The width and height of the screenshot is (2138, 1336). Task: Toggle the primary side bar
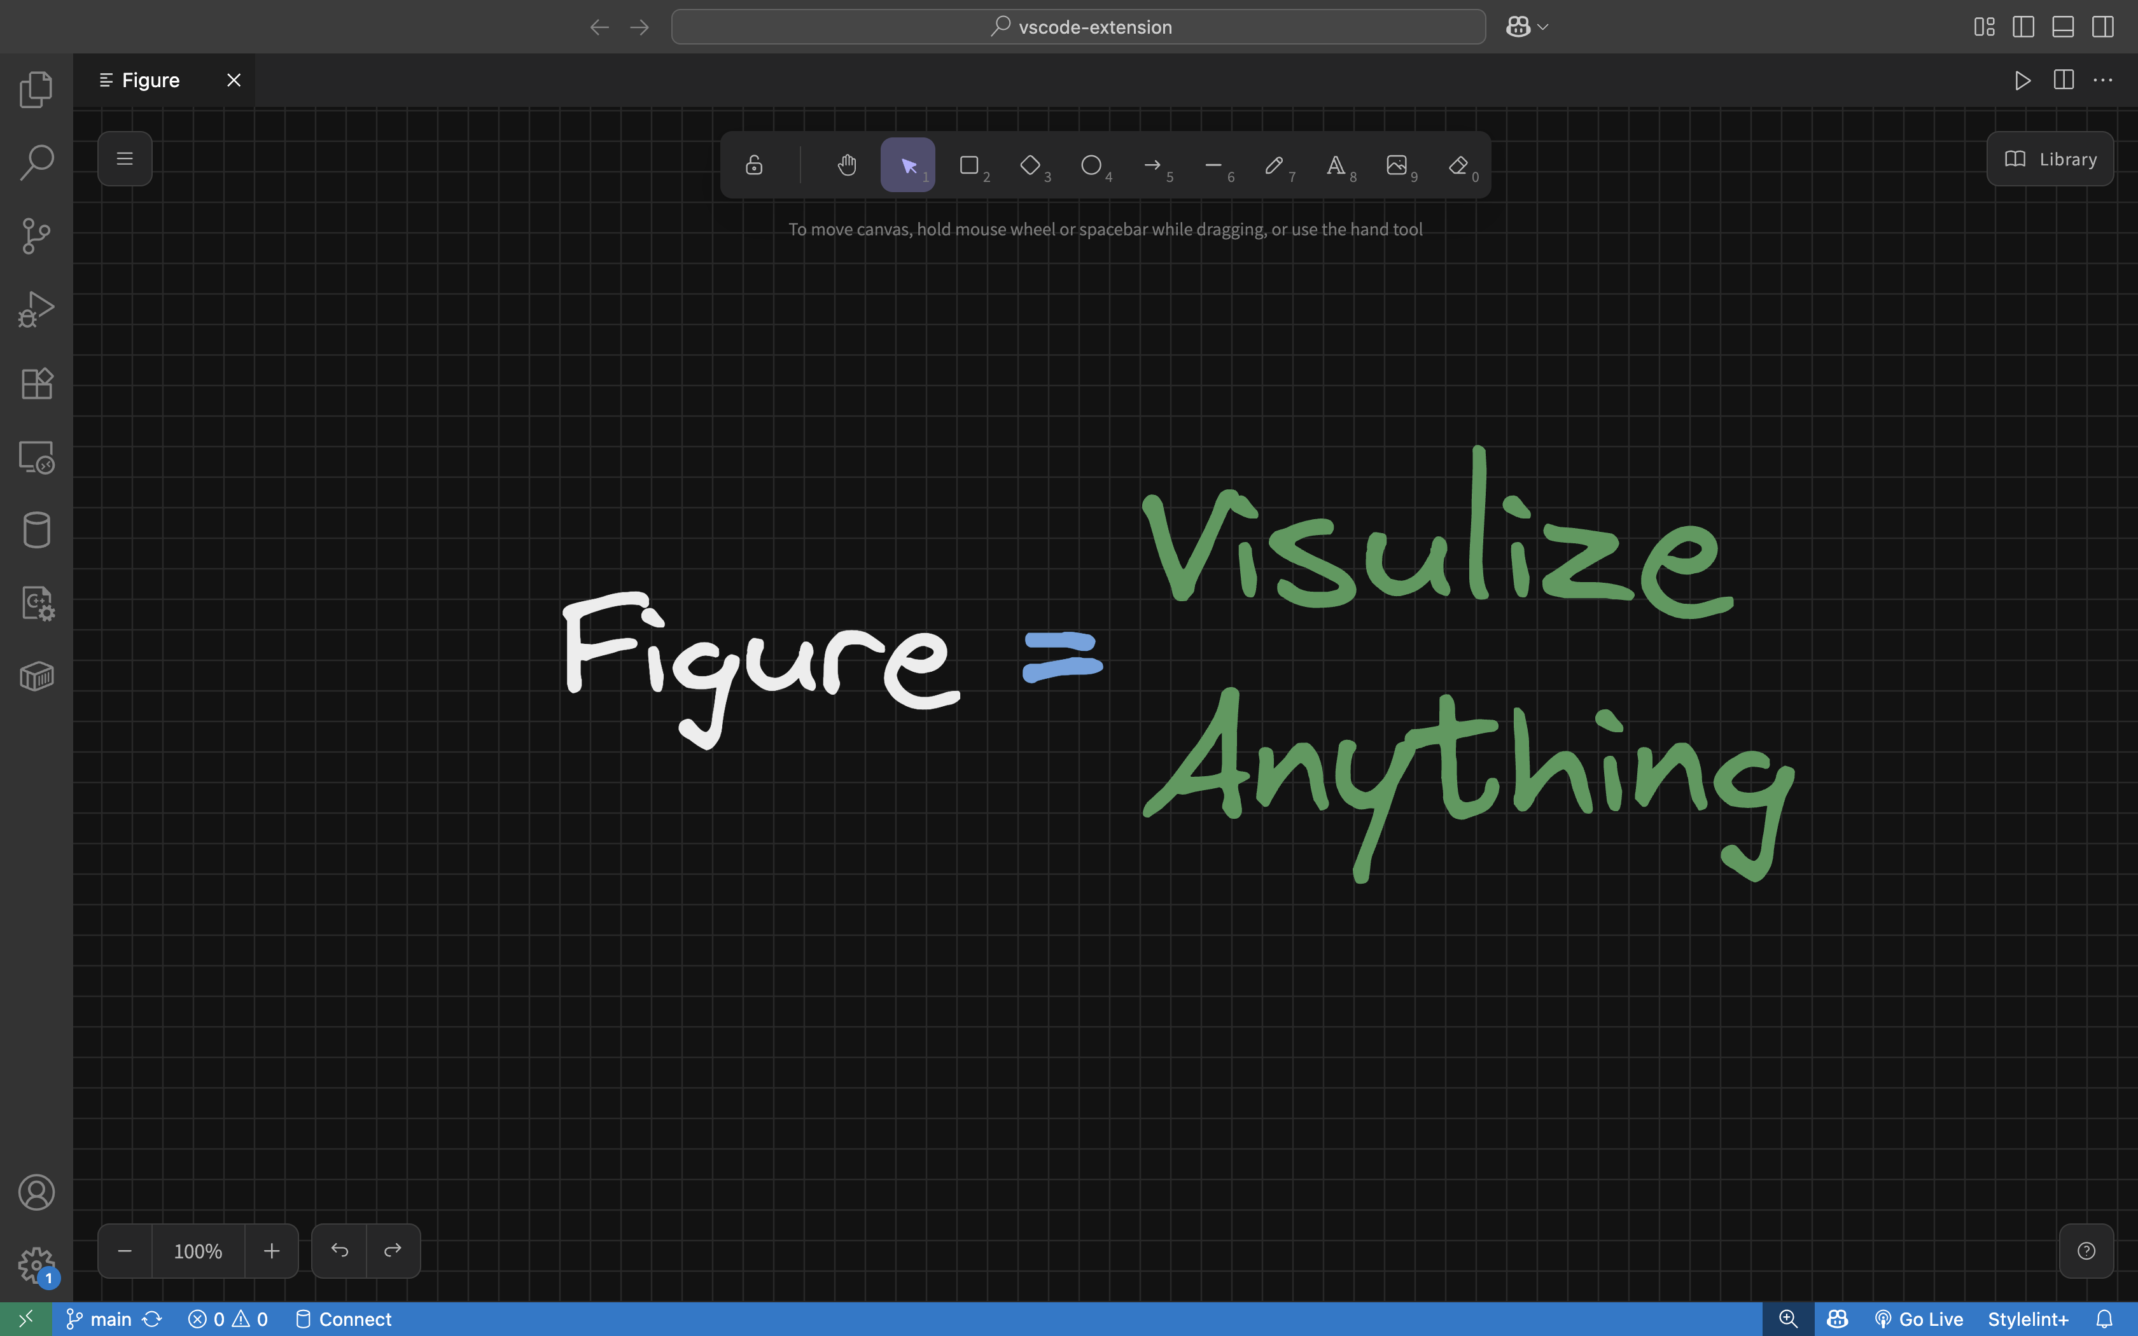click(2023, 27)
